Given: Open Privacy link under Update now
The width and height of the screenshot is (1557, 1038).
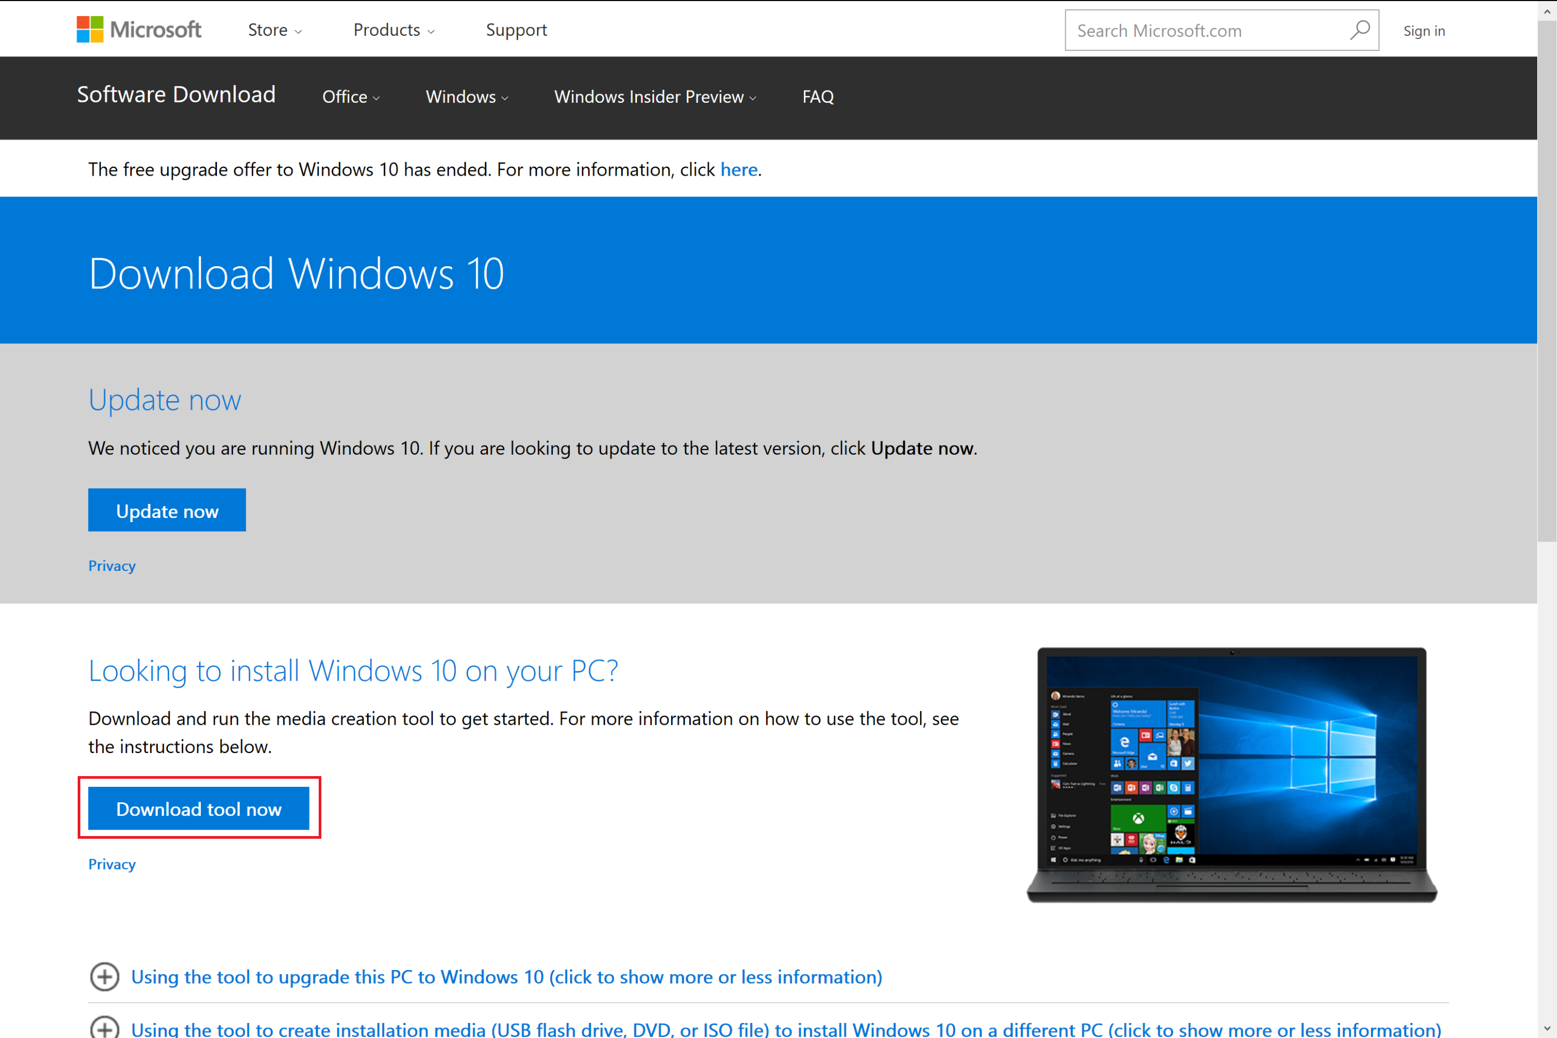Looking at the screenshot, I should tap(112, 566).
